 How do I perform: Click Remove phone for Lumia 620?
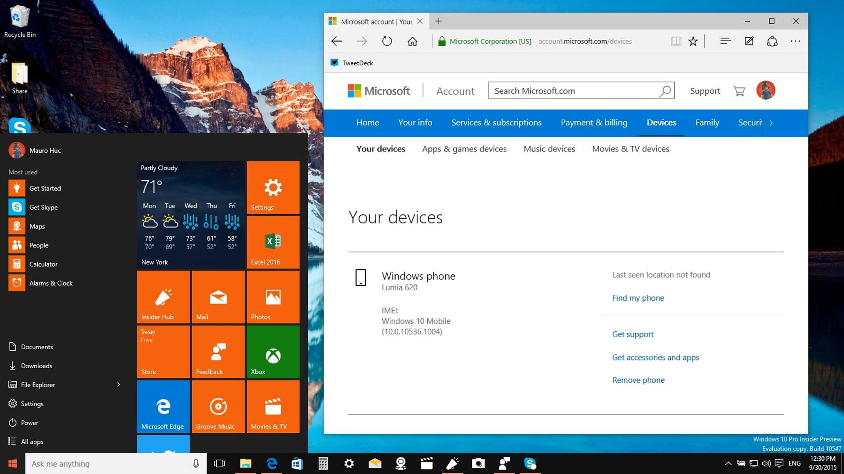pos(638,380)
